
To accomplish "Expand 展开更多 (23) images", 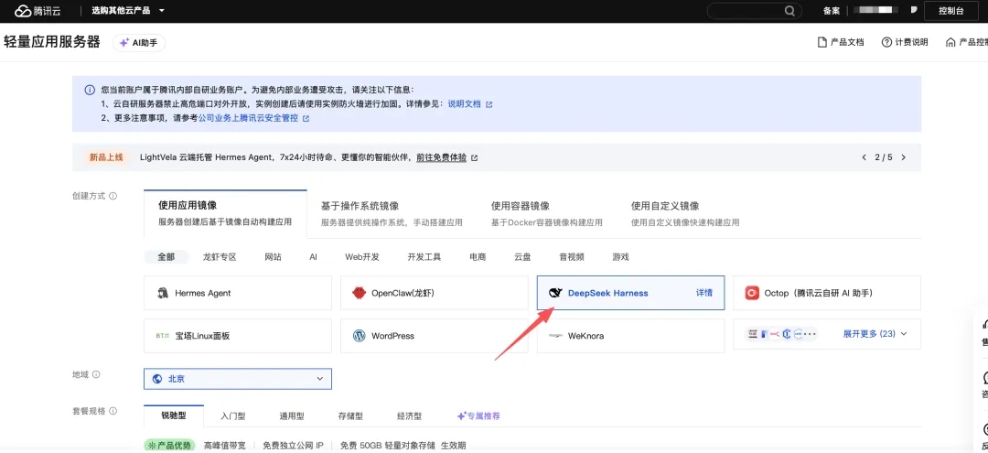I will tap(875, 334).
